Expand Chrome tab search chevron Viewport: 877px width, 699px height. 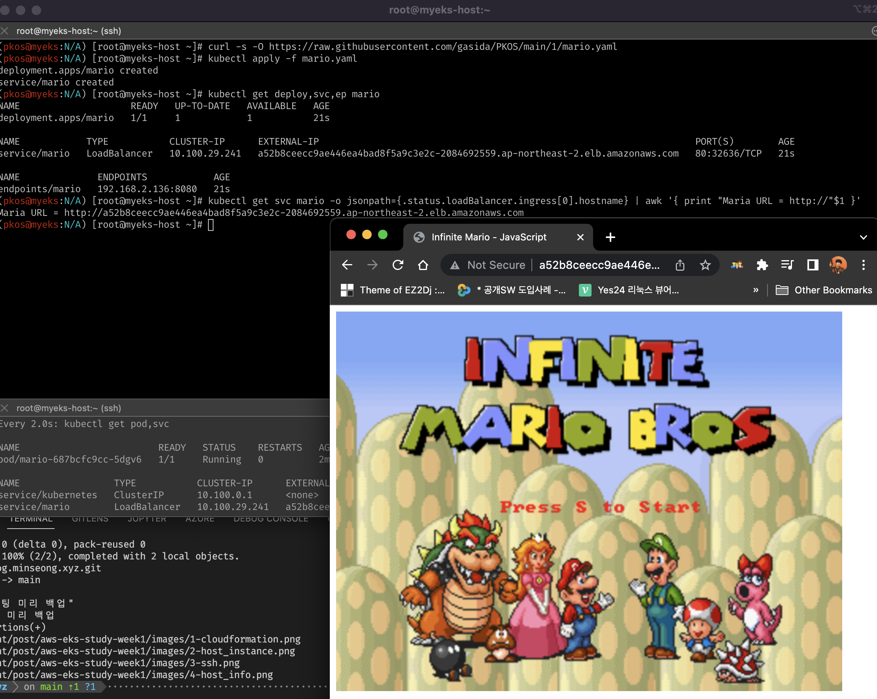click(863, 237)
